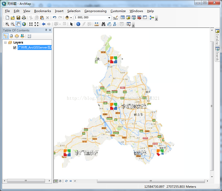Open the Table Of Contents Options button
222x191 pixels.
pos(29,36)
